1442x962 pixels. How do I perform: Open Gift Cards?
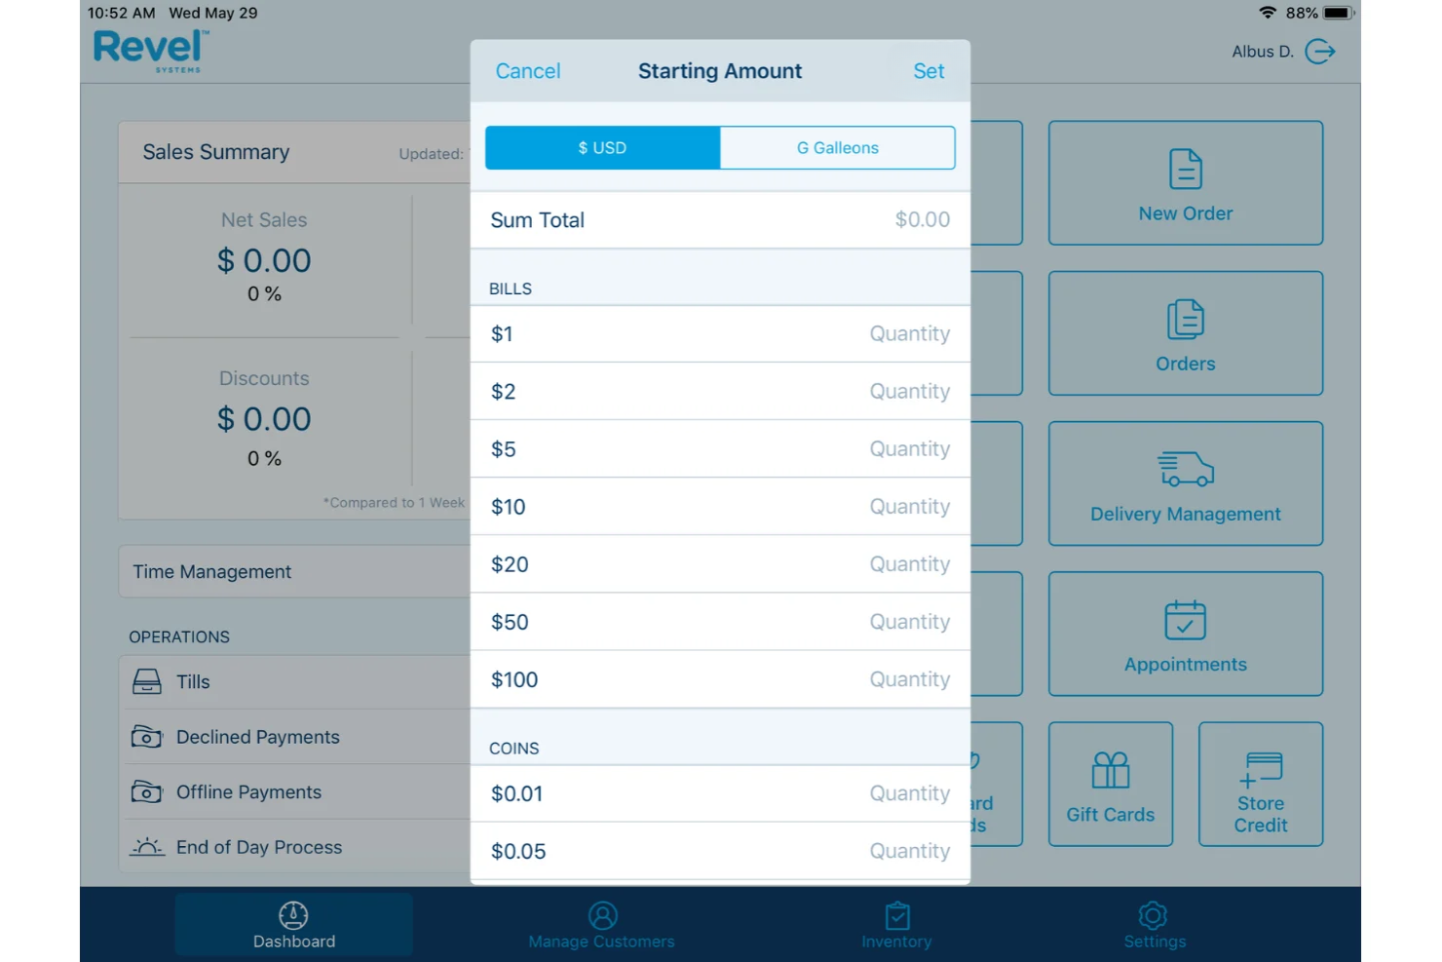(x=1110, y=784)
